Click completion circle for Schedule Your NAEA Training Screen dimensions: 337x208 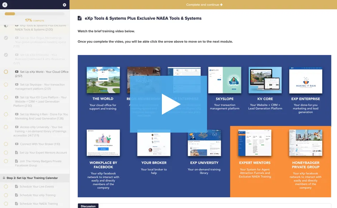click(x=6, y=204)
